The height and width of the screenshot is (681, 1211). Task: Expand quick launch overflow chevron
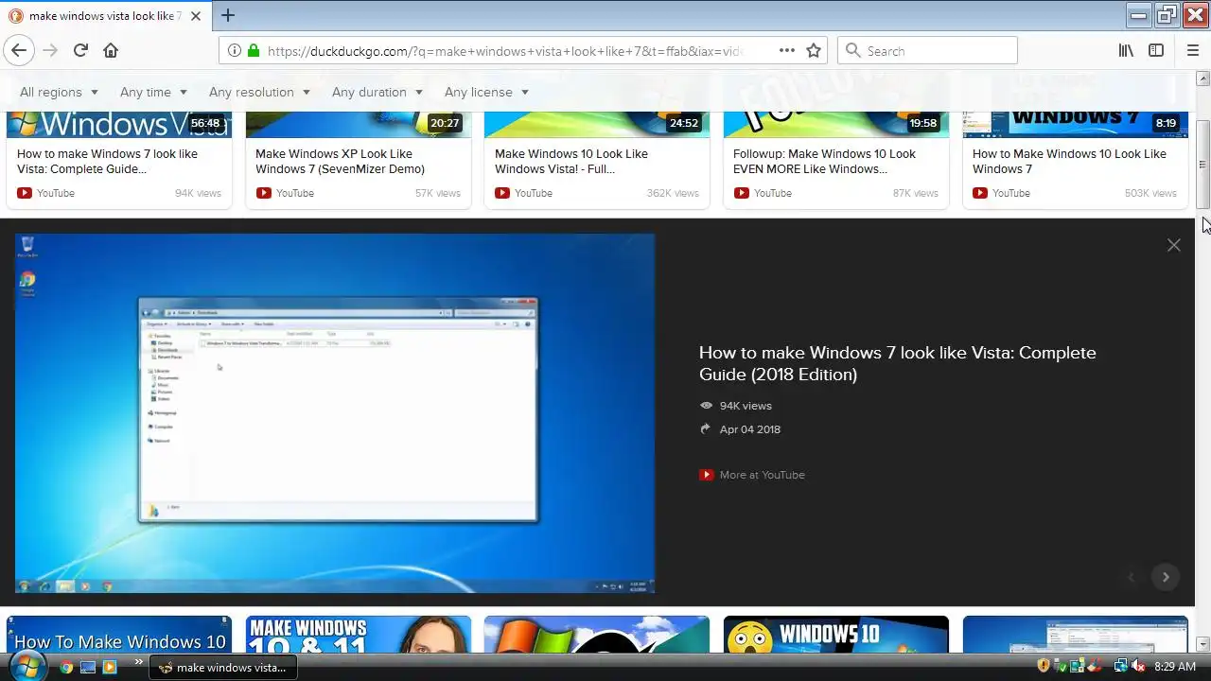coord(140,662)
